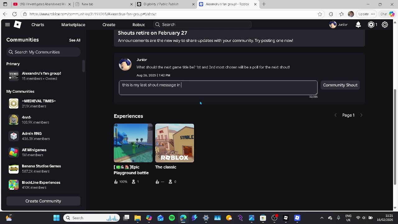
Task: Open the Copilot Chat button
Action: pos(387,14)
